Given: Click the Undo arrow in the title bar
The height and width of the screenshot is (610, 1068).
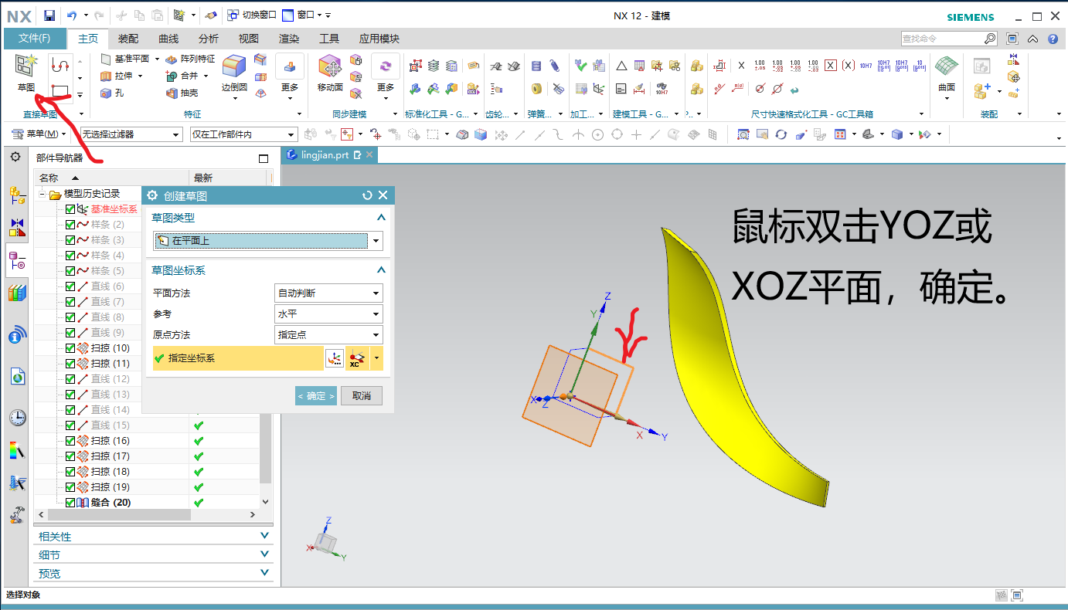Looking at the screenshot, I should [72, 15].
